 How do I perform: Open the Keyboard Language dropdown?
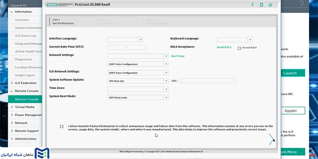point(234,40)
